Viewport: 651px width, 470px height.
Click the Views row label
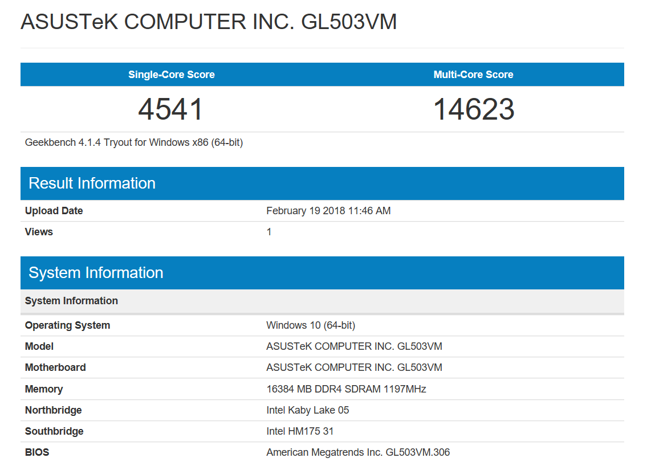(39, 232)
